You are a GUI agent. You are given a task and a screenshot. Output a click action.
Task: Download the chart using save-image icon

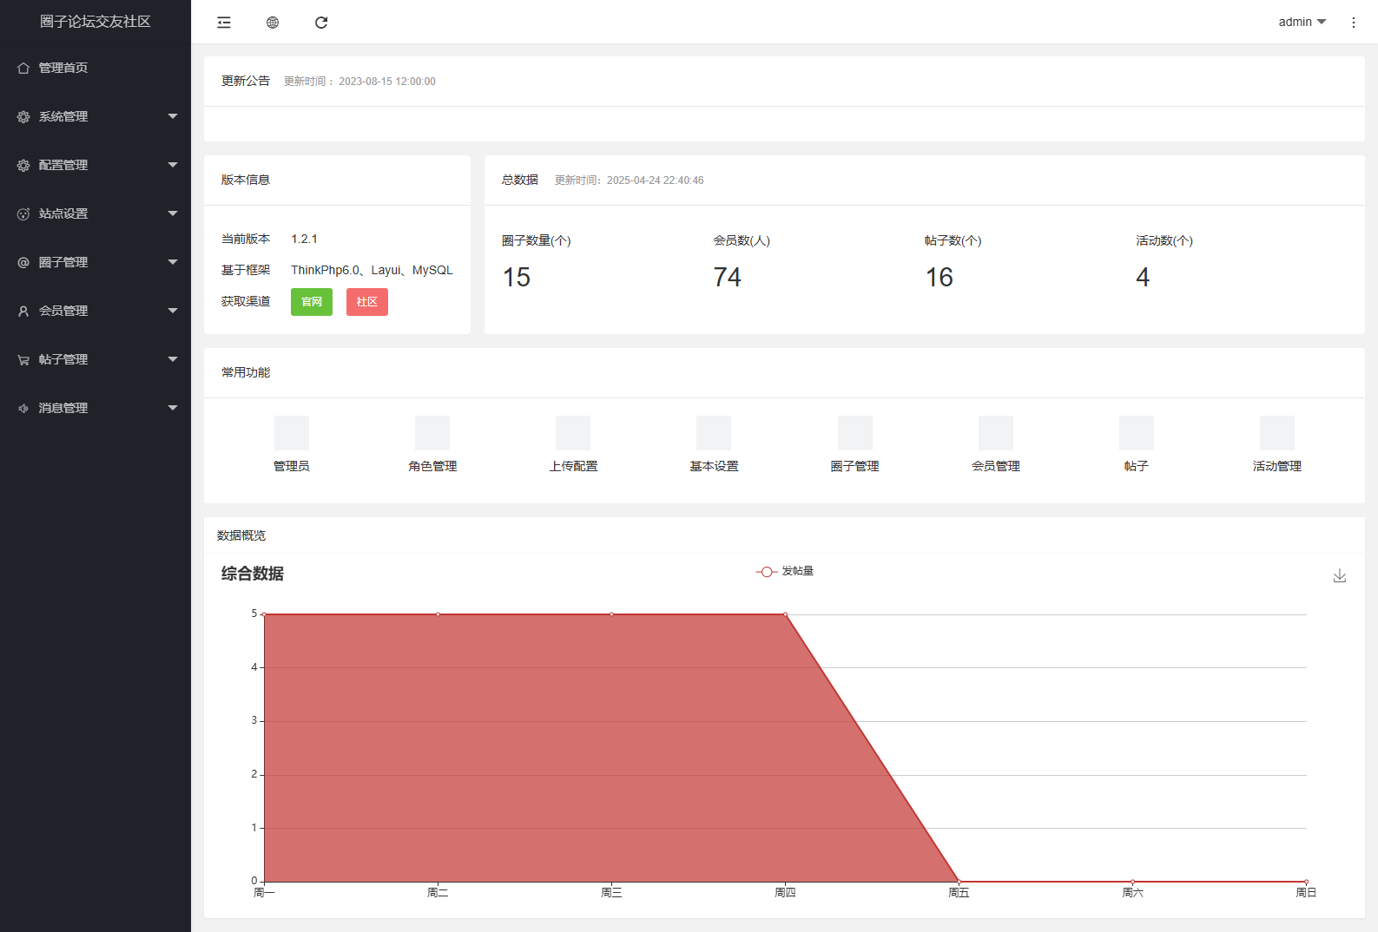tap(1339, 575)
